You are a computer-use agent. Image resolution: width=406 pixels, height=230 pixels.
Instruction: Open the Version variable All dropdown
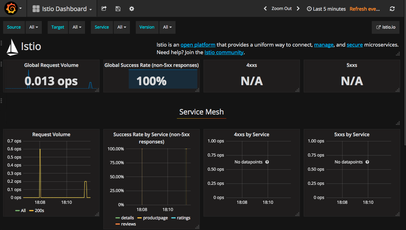pyautogui.click(x=167, y=27)
